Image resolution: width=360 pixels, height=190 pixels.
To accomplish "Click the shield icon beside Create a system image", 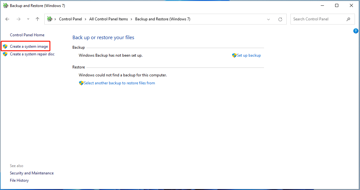I will coord(5,46).
